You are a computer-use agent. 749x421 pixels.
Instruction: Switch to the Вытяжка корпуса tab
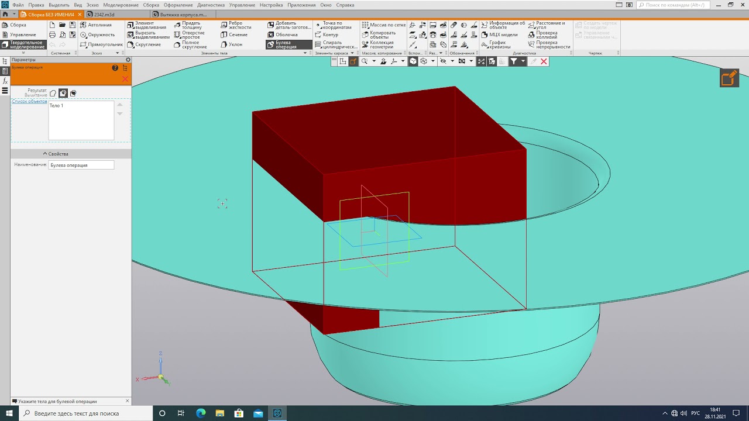point(183,13)
